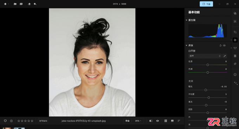The width and height of the screenshot is (239, 129).
Task: Click the blue Export button
Action: click(x=206, y=4)
